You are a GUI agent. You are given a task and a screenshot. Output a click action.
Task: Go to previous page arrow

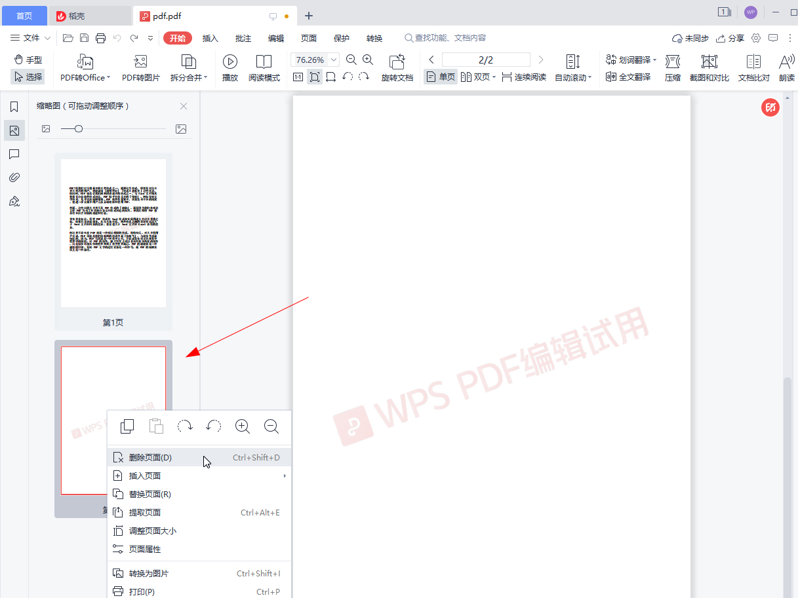coord(431,60)
